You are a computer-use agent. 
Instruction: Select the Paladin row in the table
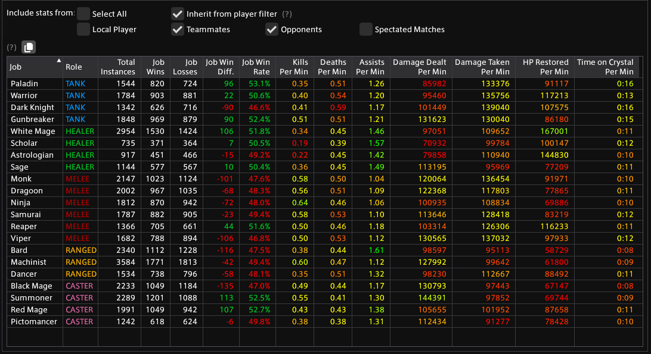(x=24, y=84)
